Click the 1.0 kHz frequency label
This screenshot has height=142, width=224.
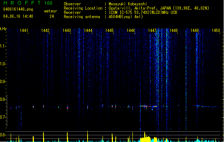(3, 64)
